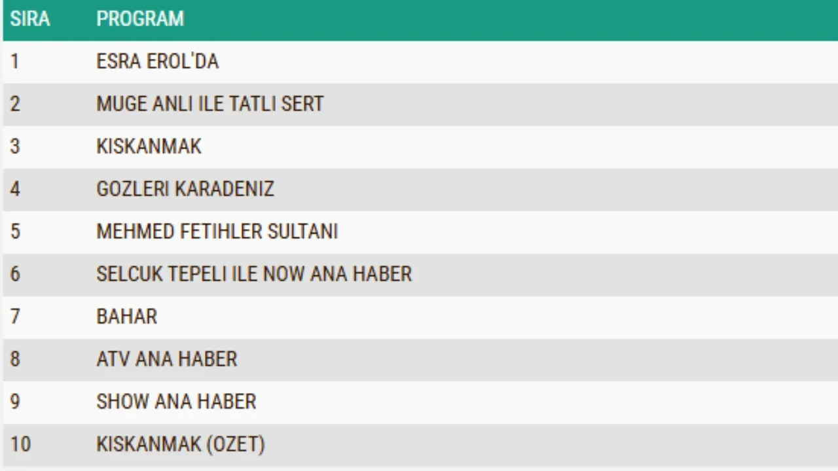The image size is (838, 471).
Task: Open the ATV ANA HABER row
Action: coord(166,359)
